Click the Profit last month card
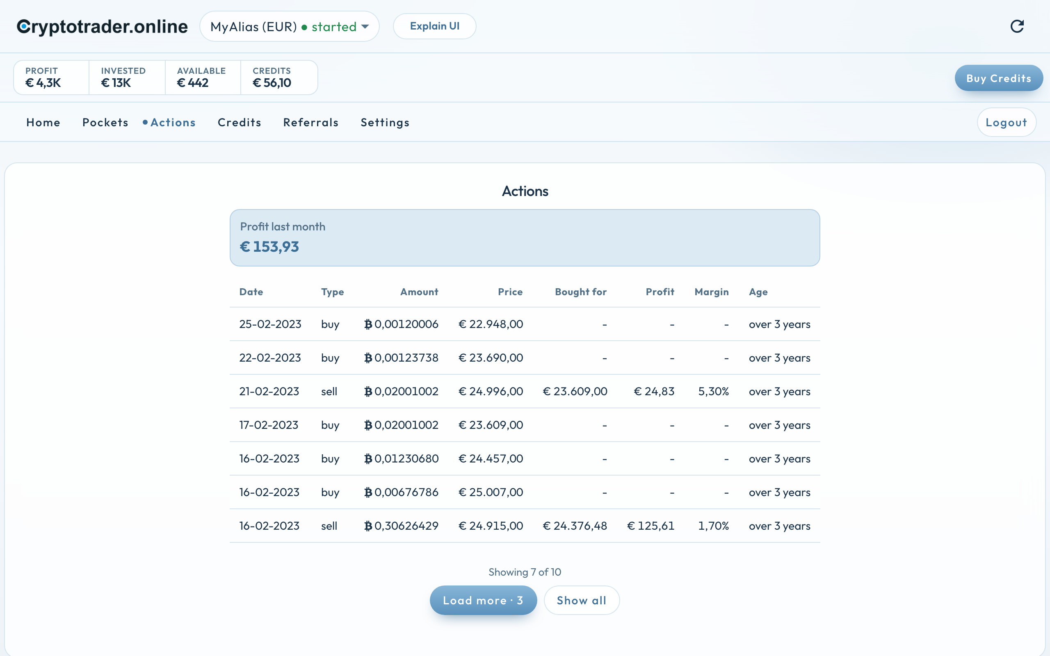 click(525, 238)
